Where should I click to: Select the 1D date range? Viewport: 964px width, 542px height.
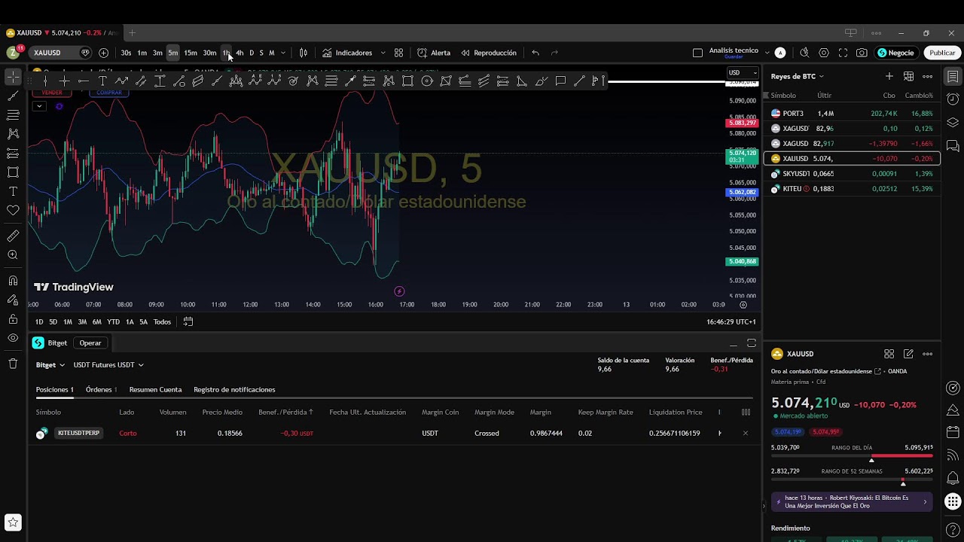[x=39, y=322]
